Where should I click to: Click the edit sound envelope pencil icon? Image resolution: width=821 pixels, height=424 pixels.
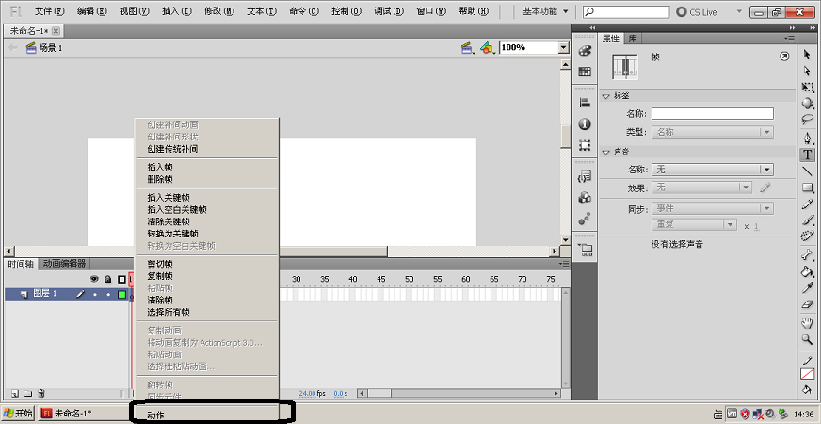(x=765, y=188)
